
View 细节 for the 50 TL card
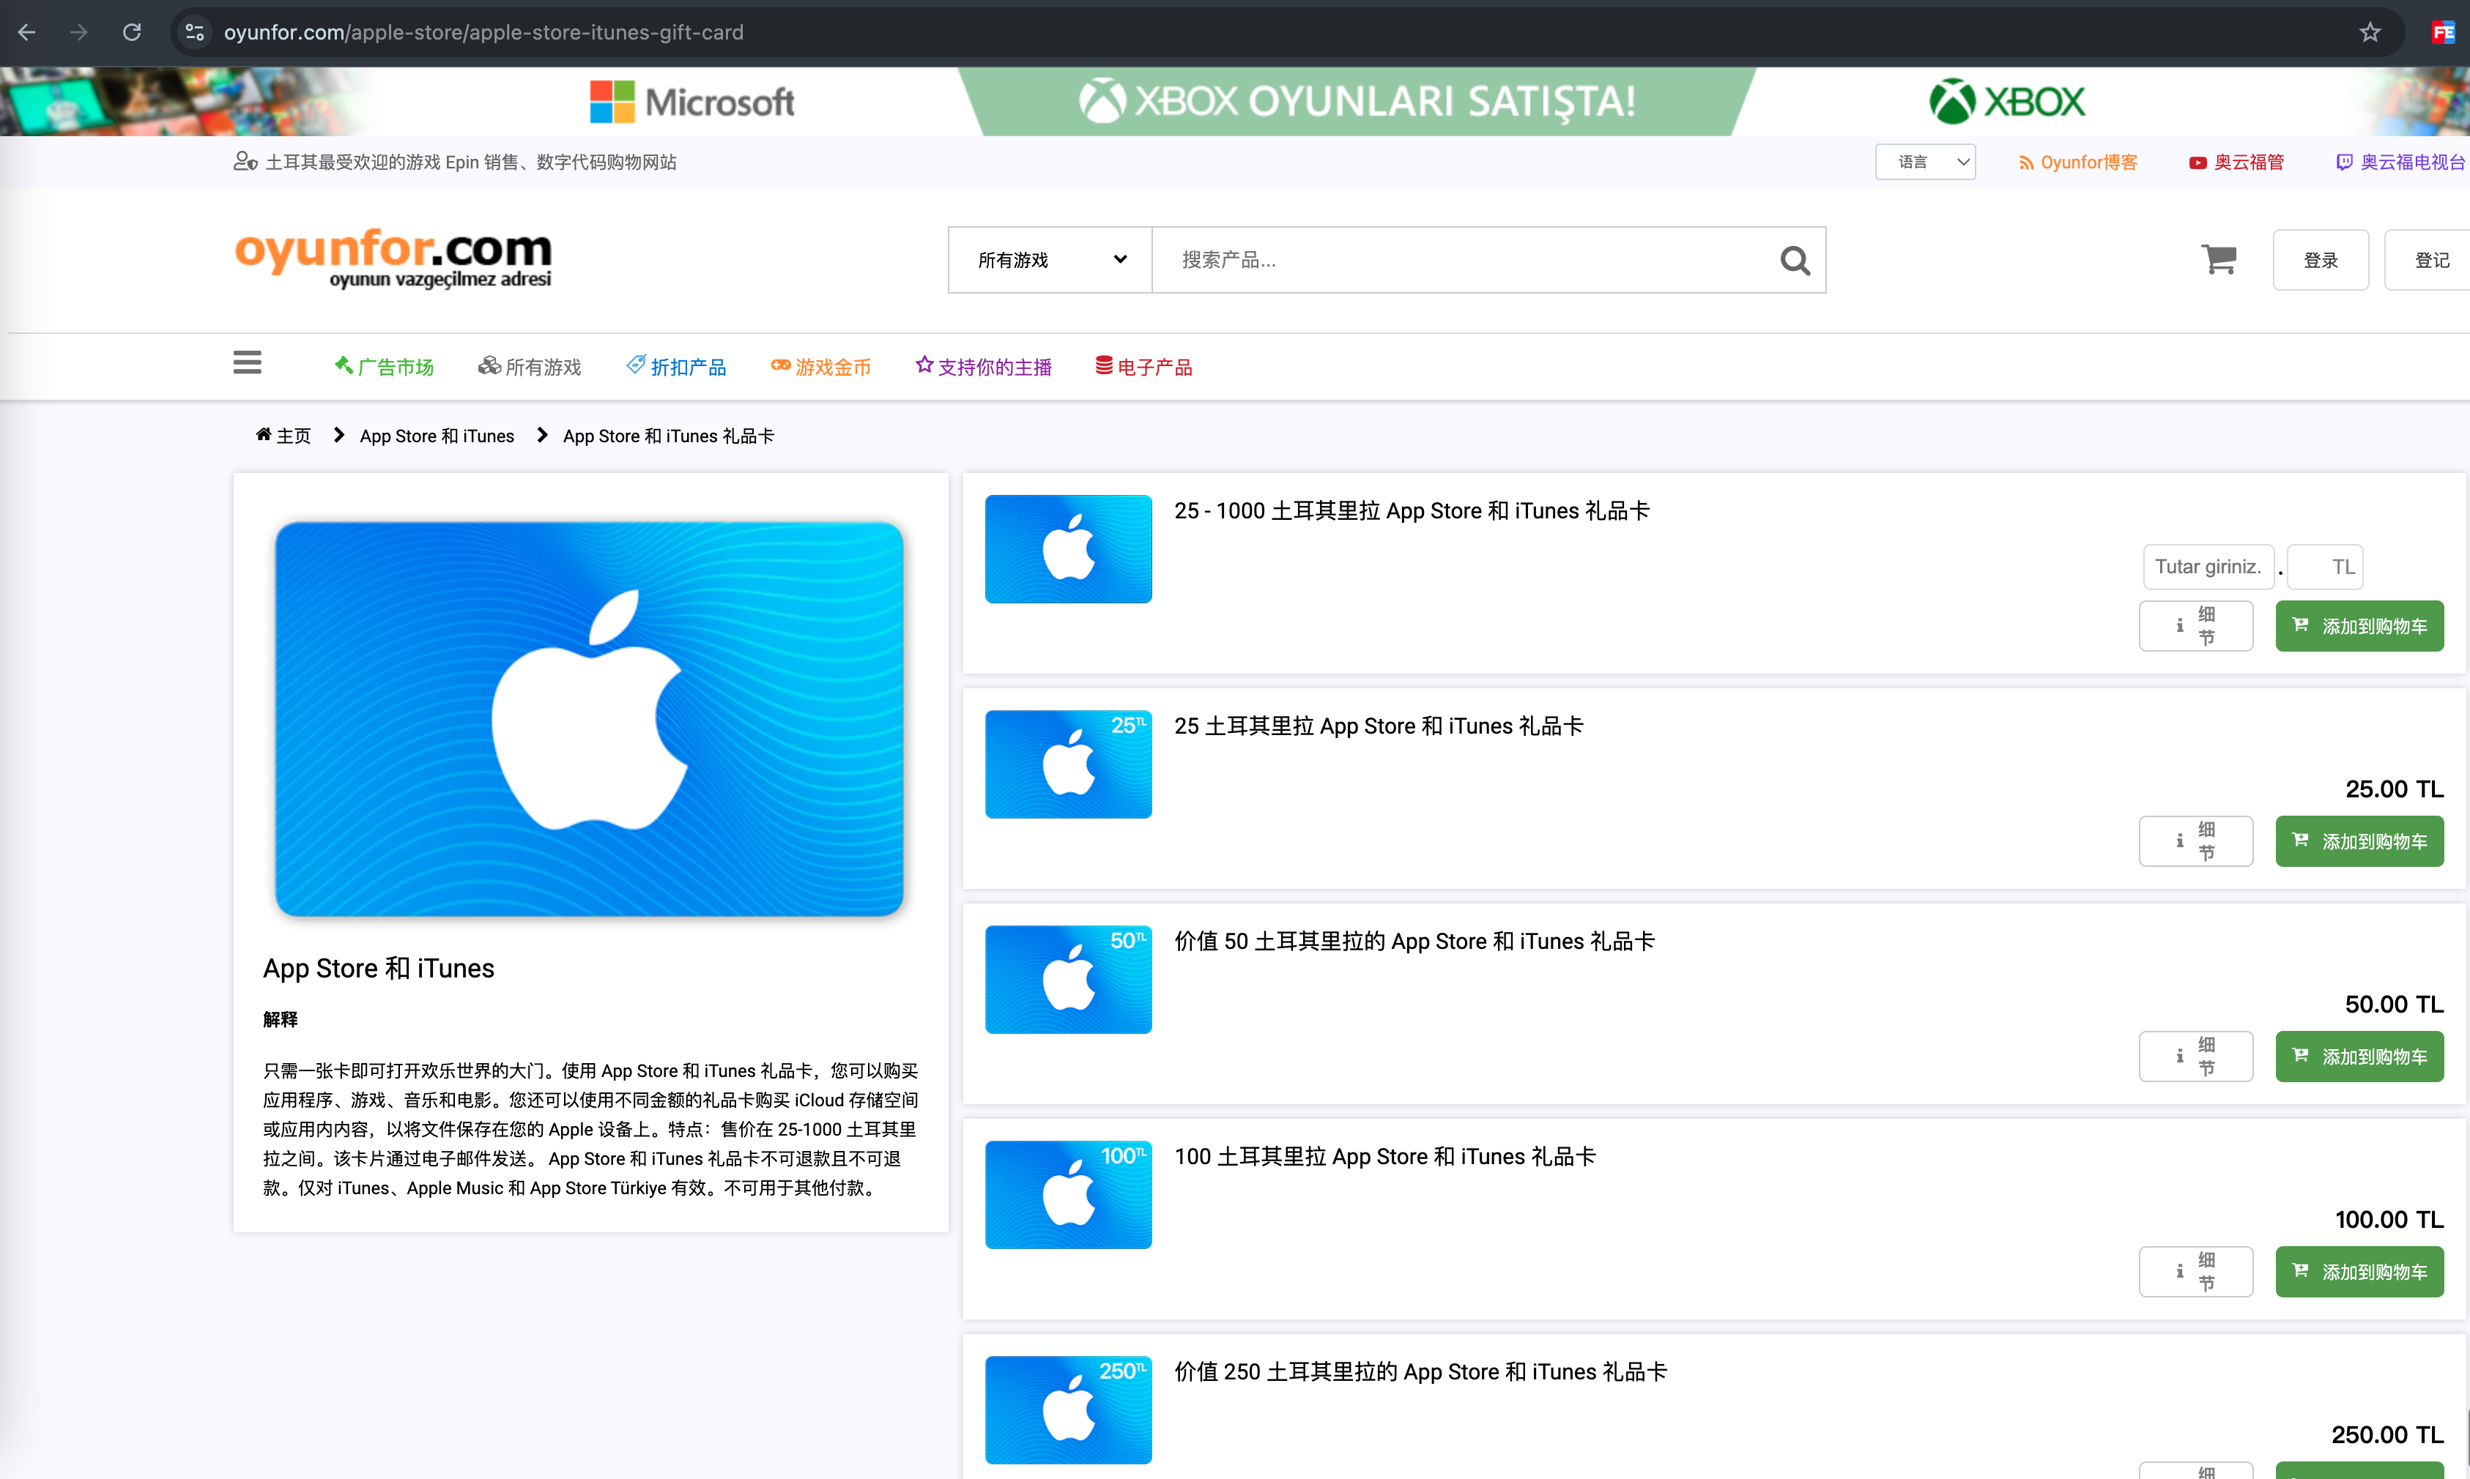coord(2195,1057)
